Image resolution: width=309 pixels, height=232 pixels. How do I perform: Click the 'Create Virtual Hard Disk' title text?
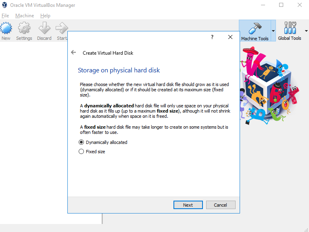click(108, 53)
